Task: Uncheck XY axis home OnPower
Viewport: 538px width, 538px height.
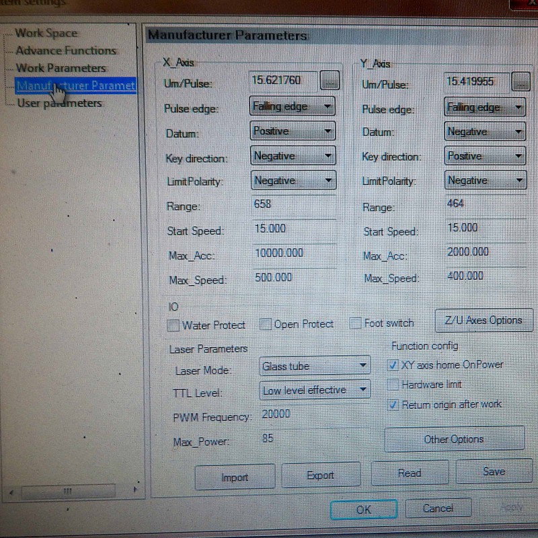Action: pos(393,365)
